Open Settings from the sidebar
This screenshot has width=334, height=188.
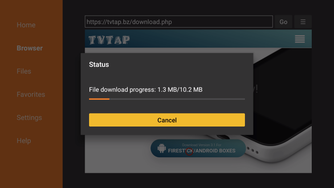(29, 118)
